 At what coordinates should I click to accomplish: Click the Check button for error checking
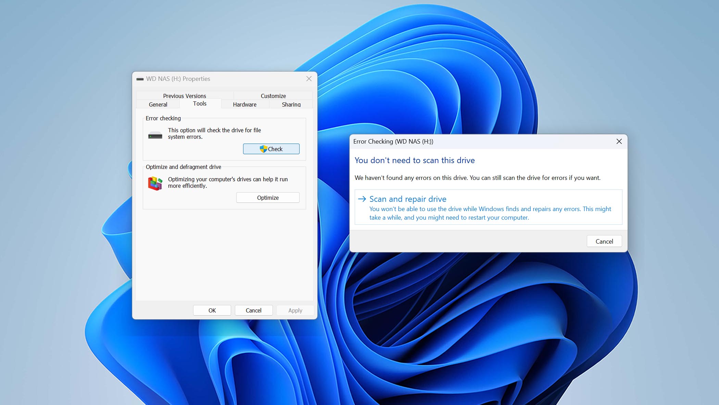click(271, 149)
